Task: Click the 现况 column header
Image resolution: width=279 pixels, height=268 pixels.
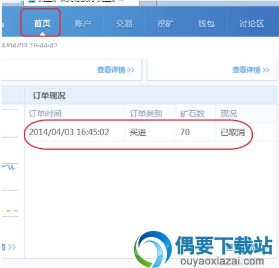Action: 229,114
